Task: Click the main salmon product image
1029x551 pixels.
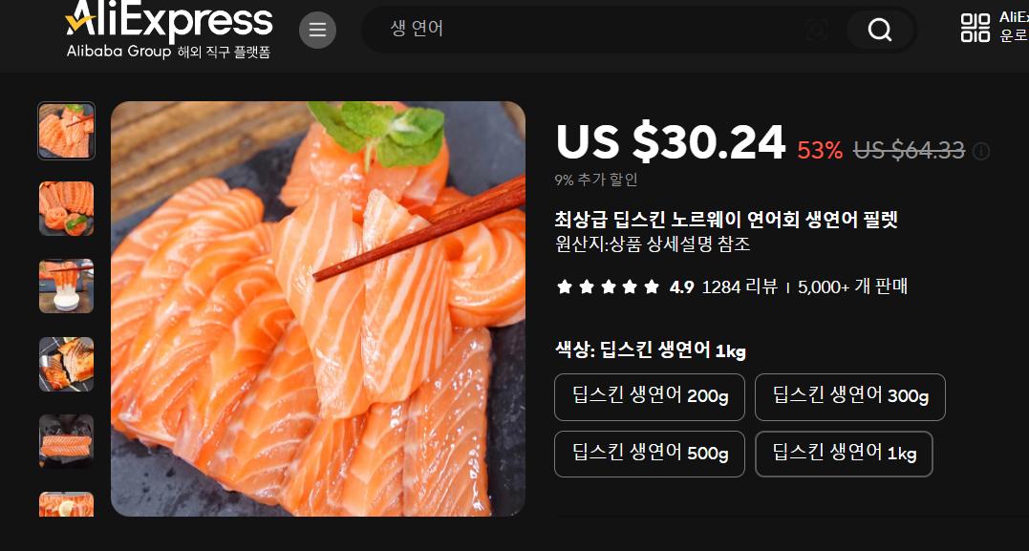Action: tap(318, 308)
